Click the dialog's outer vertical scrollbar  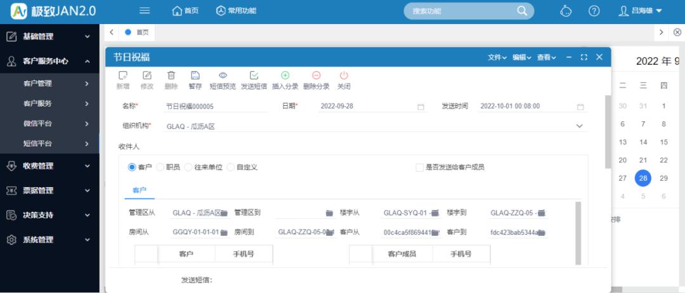pos(608,131)
